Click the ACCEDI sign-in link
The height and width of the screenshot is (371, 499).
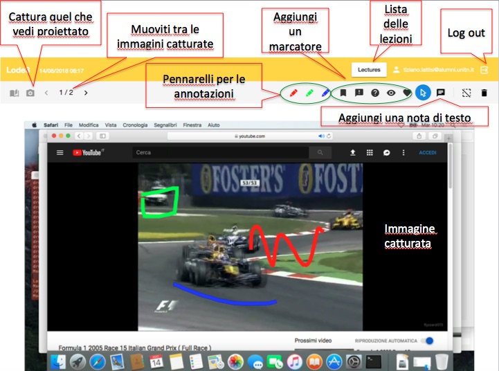[428, 153]
